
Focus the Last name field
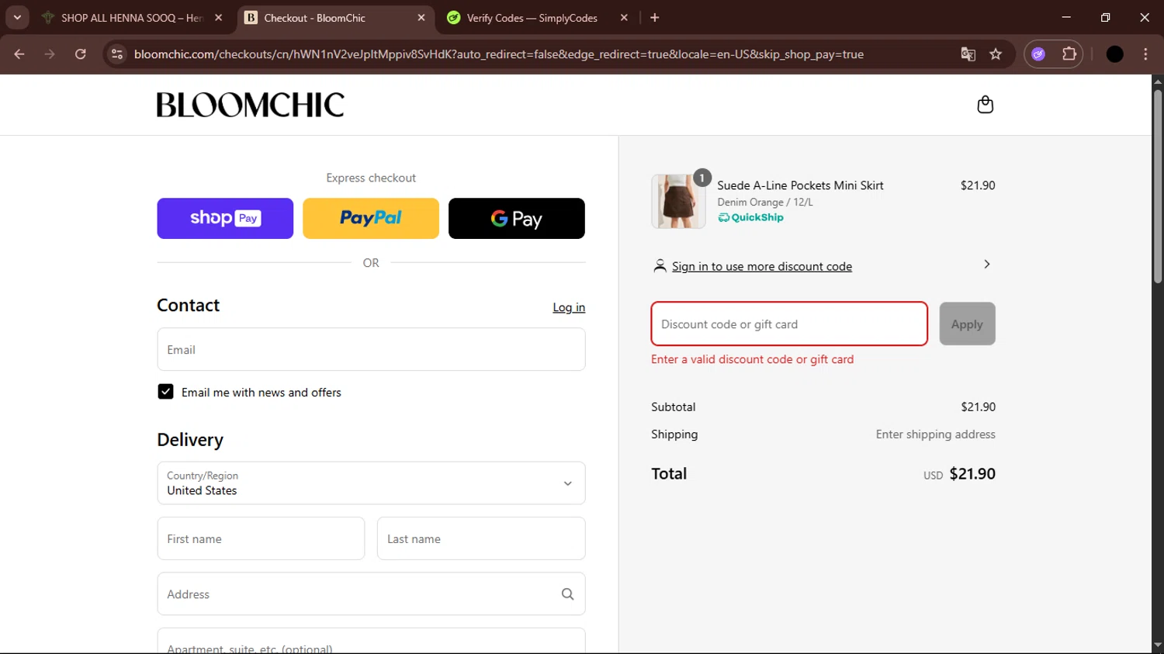click(481, 538)
